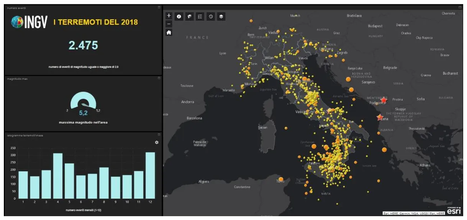Select histogram bar for month 8
The height and width of the screenshot is (220, 467).
tap(104, 183)
